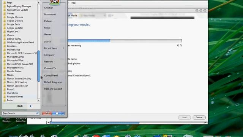
Task: Open Help and Support
Action: (53, 89)
